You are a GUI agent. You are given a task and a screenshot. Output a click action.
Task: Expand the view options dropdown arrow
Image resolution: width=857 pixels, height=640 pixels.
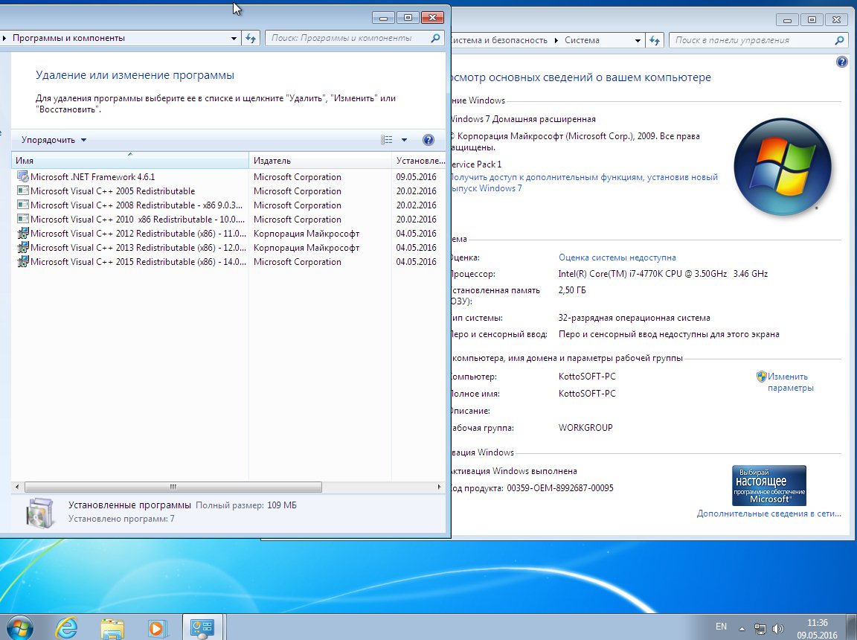tap(404, 140)
